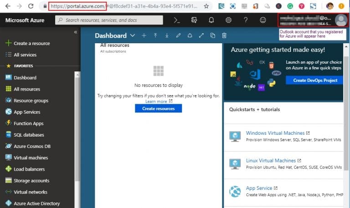Screen dimensions: 350x208
Task: Open Windows Virtual Machines quickstart link
Action: click(x=275, y=133)
